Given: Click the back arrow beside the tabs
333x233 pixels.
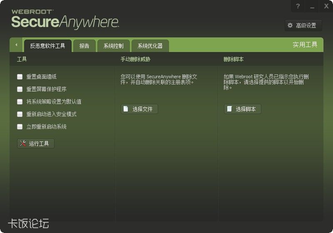Looking at the screenshot, I should point(16,45).
